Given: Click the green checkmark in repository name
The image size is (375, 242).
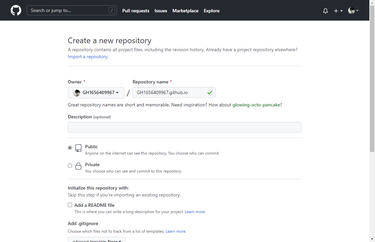Looking at the screenshot, I should tap(210, 92).
